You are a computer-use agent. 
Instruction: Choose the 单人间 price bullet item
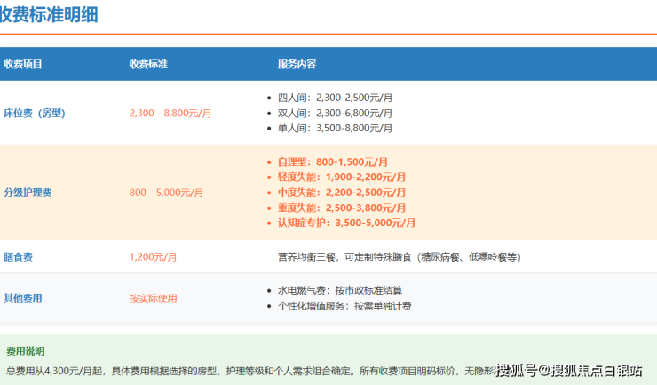(x=335, y=129)
